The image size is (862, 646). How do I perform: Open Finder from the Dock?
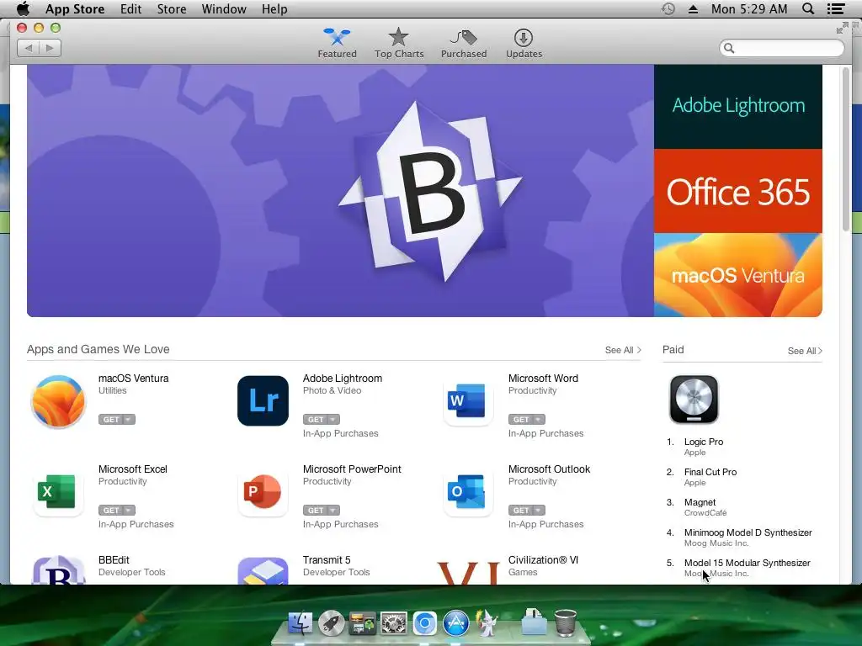301,623
